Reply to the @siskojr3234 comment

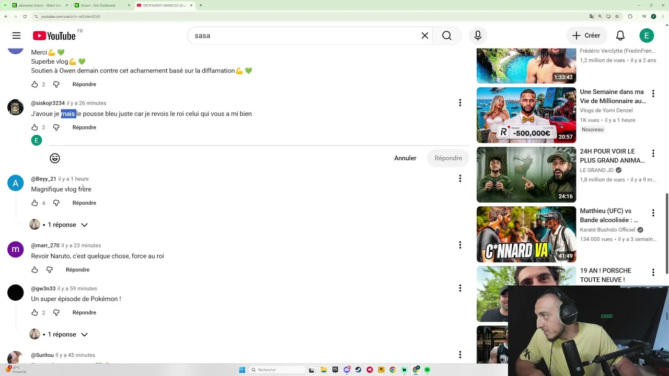click(x=84, y=127)
